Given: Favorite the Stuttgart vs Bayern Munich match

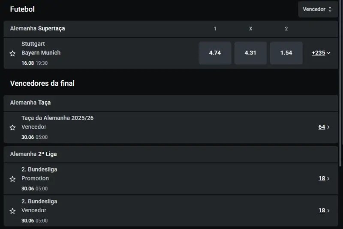Looking at the screenshot, I should [x=13, y=53].
